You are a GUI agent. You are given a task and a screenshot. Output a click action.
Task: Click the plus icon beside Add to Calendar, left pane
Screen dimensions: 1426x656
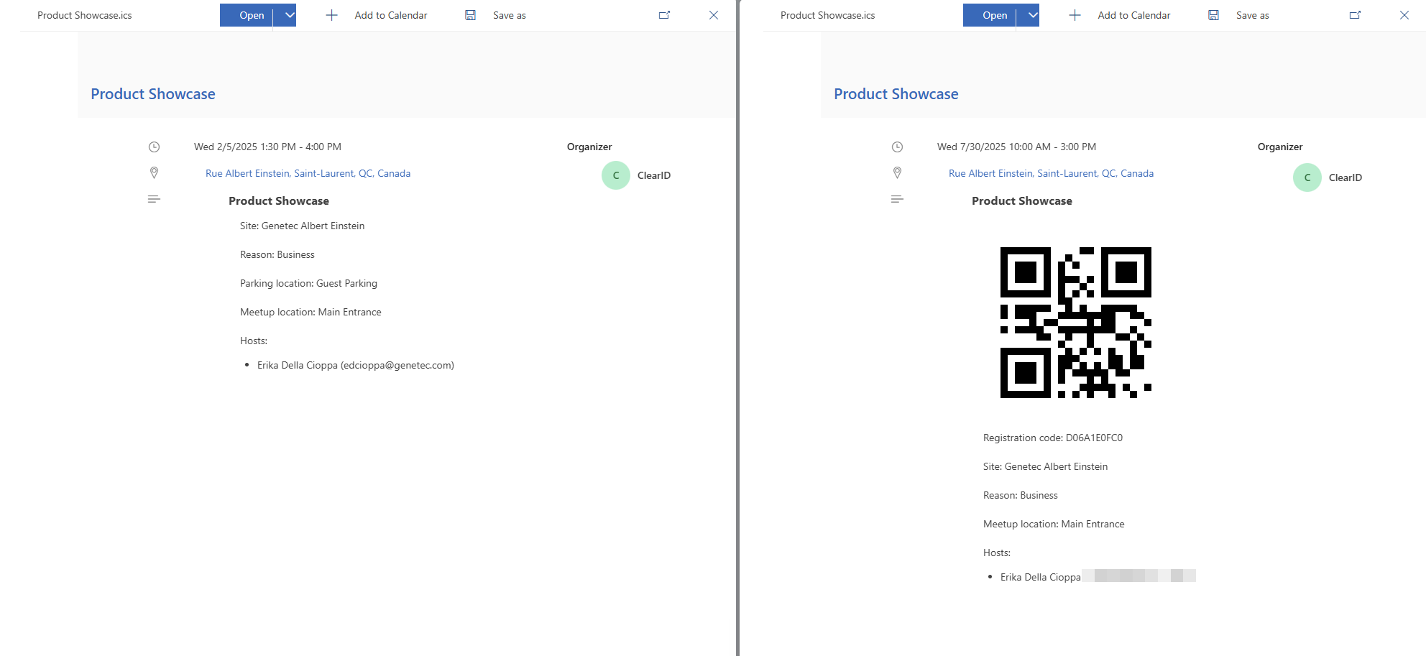click(331, 15)
